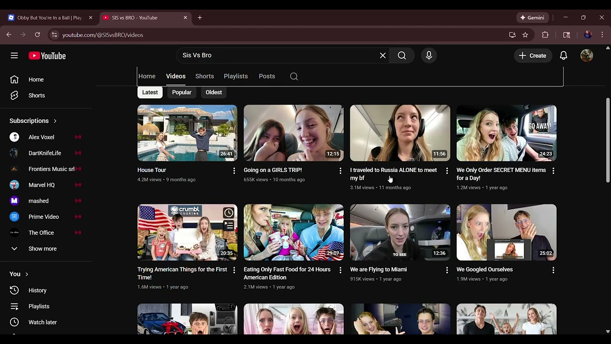Screen dimensions: 611x344
Task: Switch to Obby But You're In a Ball browser tab
Action: click(x=50, y=18)
